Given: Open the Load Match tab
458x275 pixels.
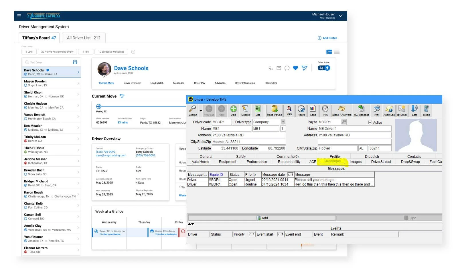Looking at the screenshot, I should [157, 83].
